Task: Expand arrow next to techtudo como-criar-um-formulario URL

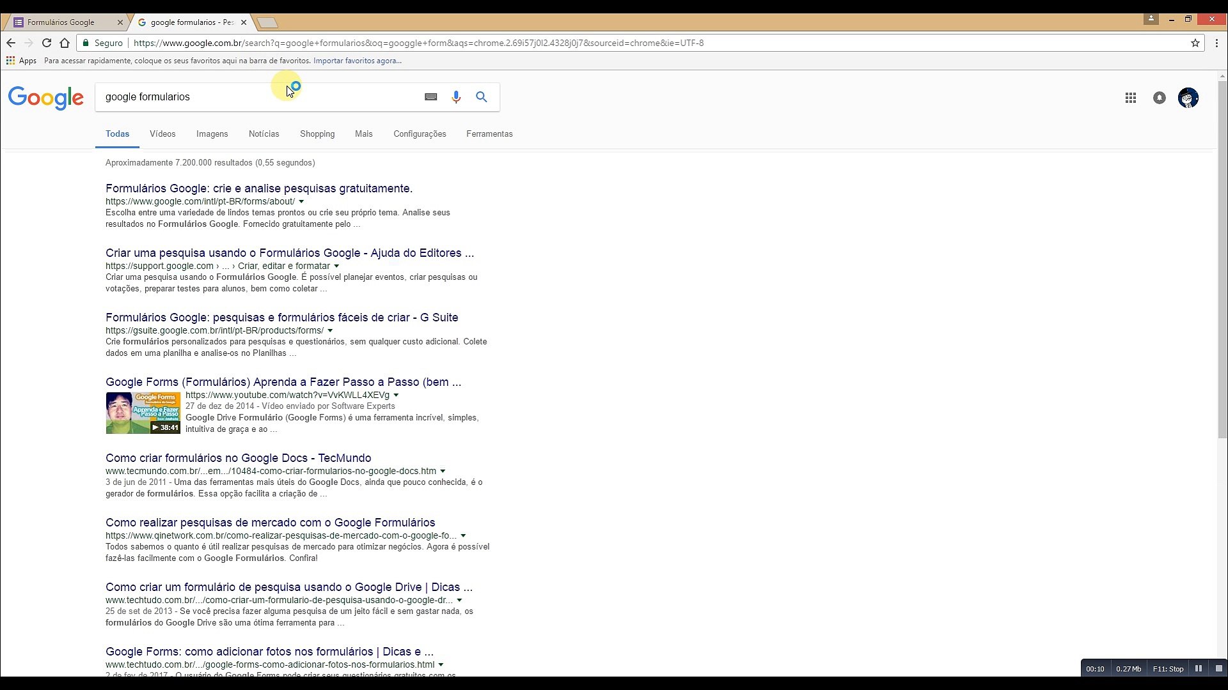Action: 459,601
